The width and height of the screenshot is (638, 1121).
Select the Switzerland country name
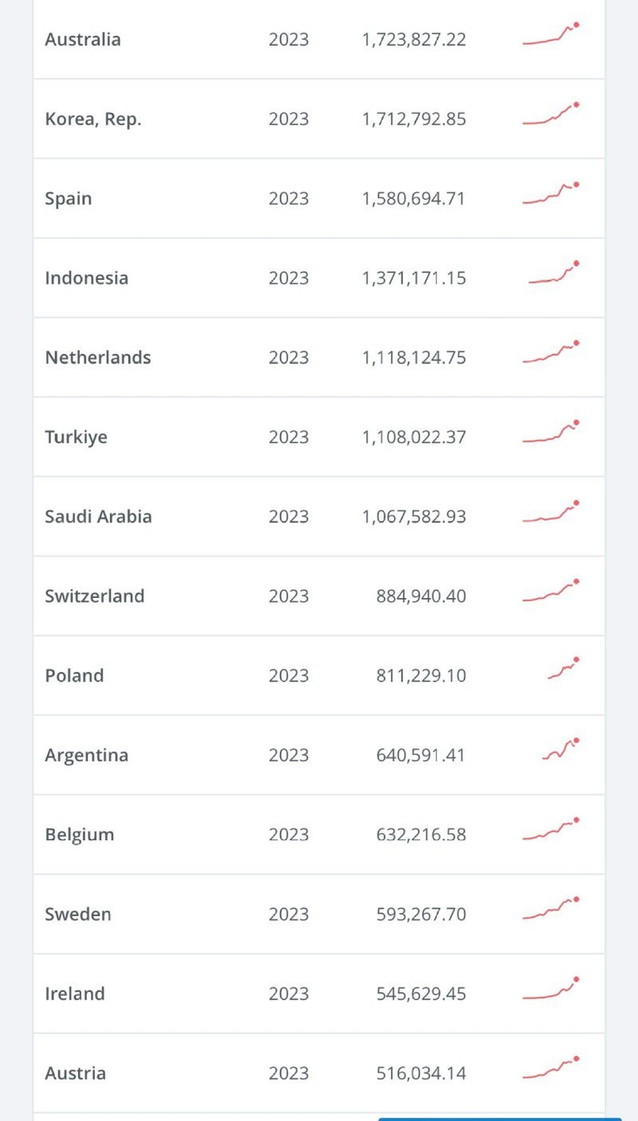pyautogui.click(x=95, y=596)
